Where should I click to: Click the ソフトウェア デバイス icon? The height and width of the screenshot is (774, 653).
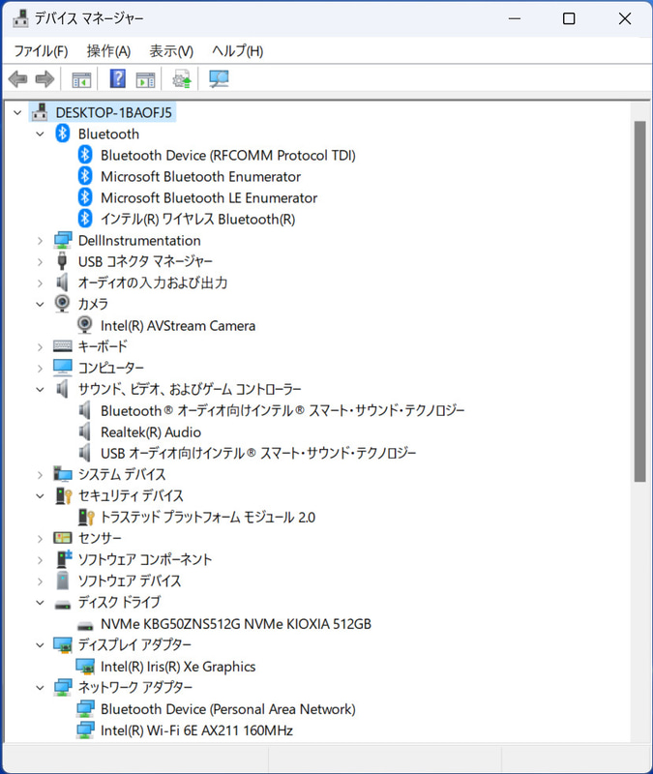point(63,580)
